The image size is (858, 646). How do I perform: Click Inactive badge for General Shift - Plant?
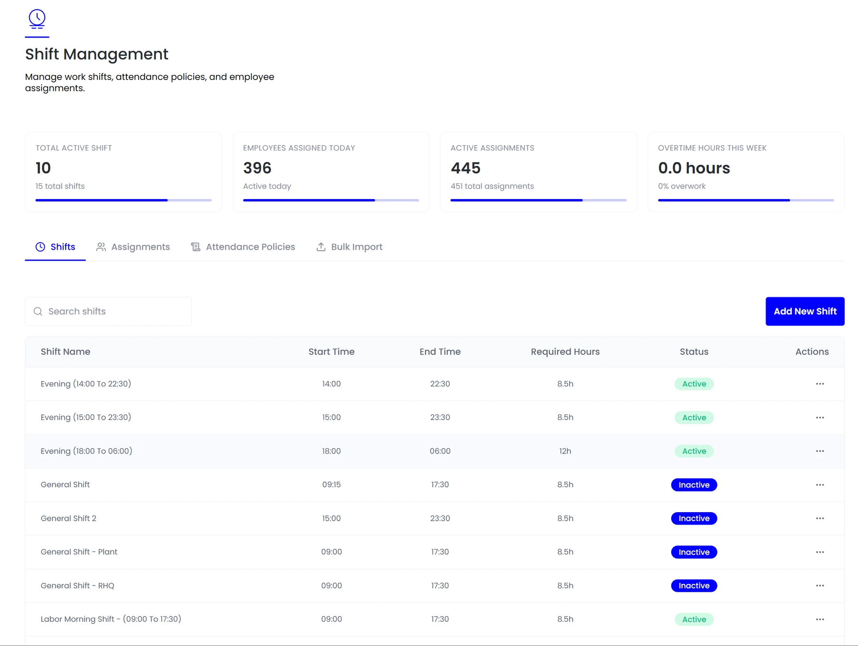pyautogui.click(x=694, y=552)
